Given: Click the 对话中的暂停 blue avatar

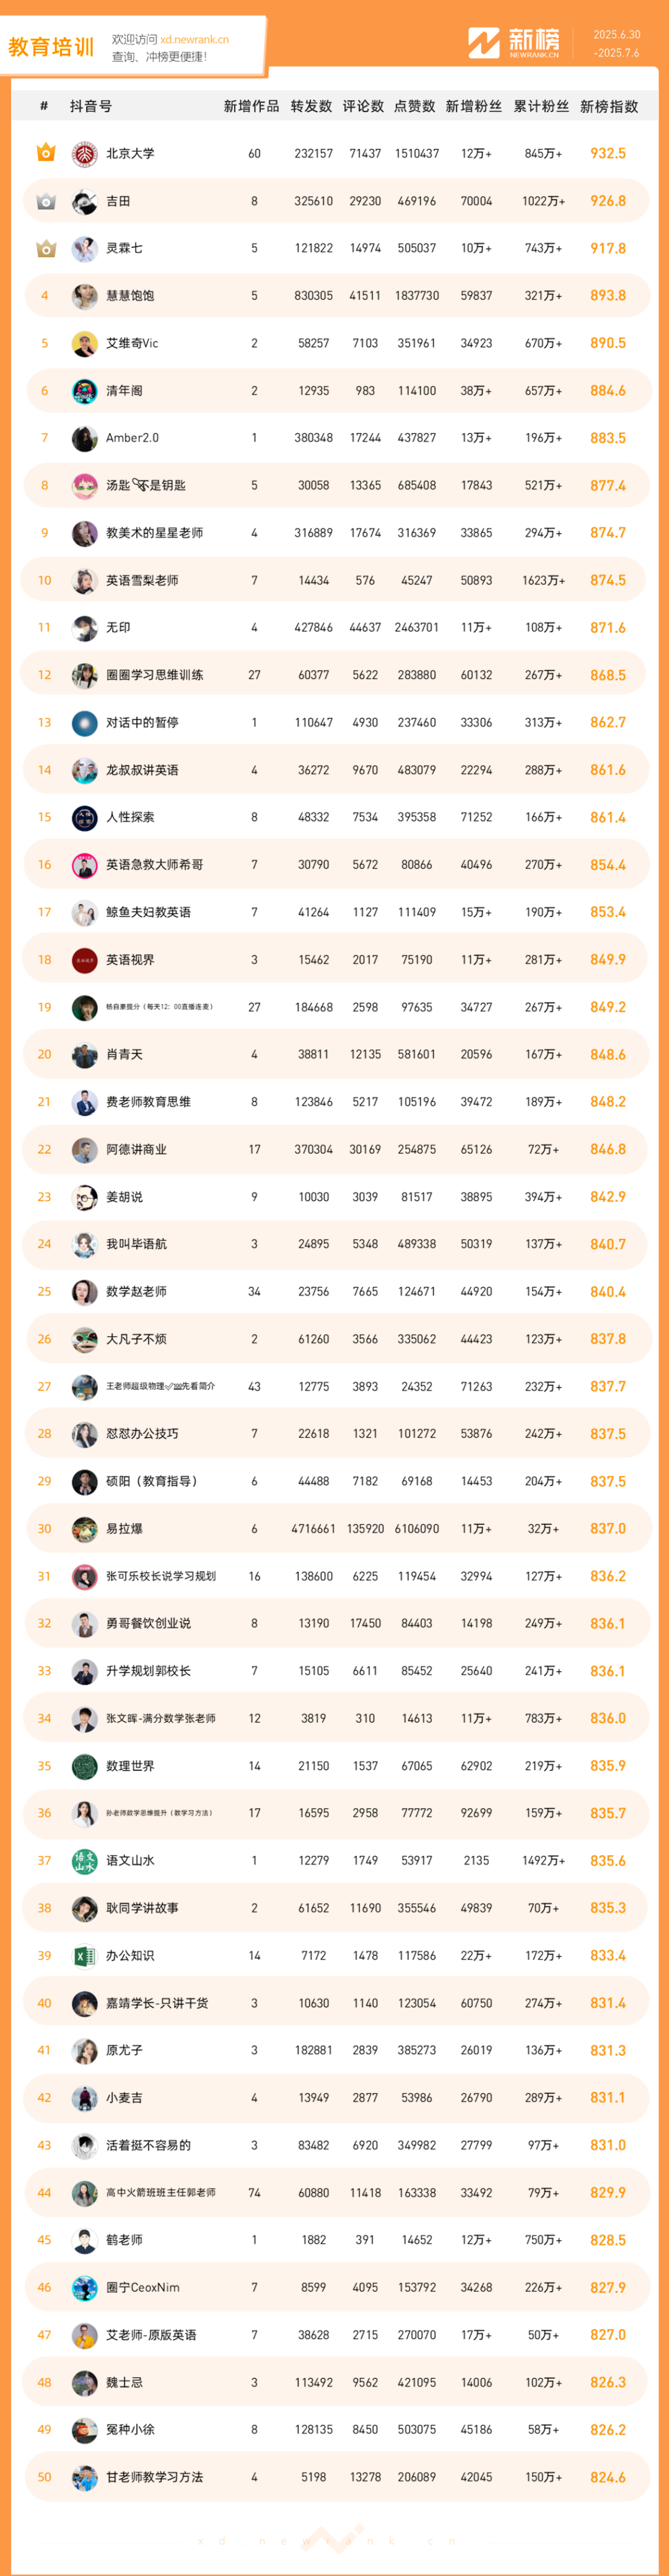Looking at the screenshot, I should point(85,723).
